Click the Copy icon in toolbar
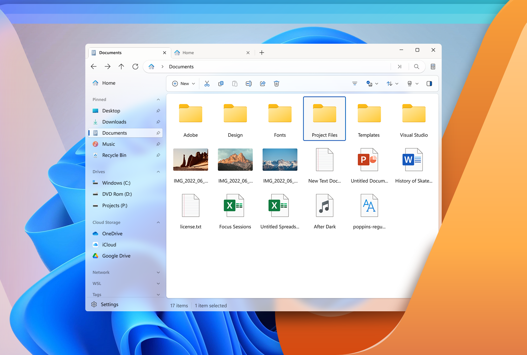This screenshot has width=527, height=355. coord(221,84)
